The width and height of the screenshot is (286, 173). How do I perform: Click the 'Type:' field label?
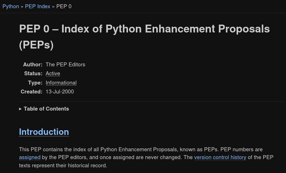[35, 83]
